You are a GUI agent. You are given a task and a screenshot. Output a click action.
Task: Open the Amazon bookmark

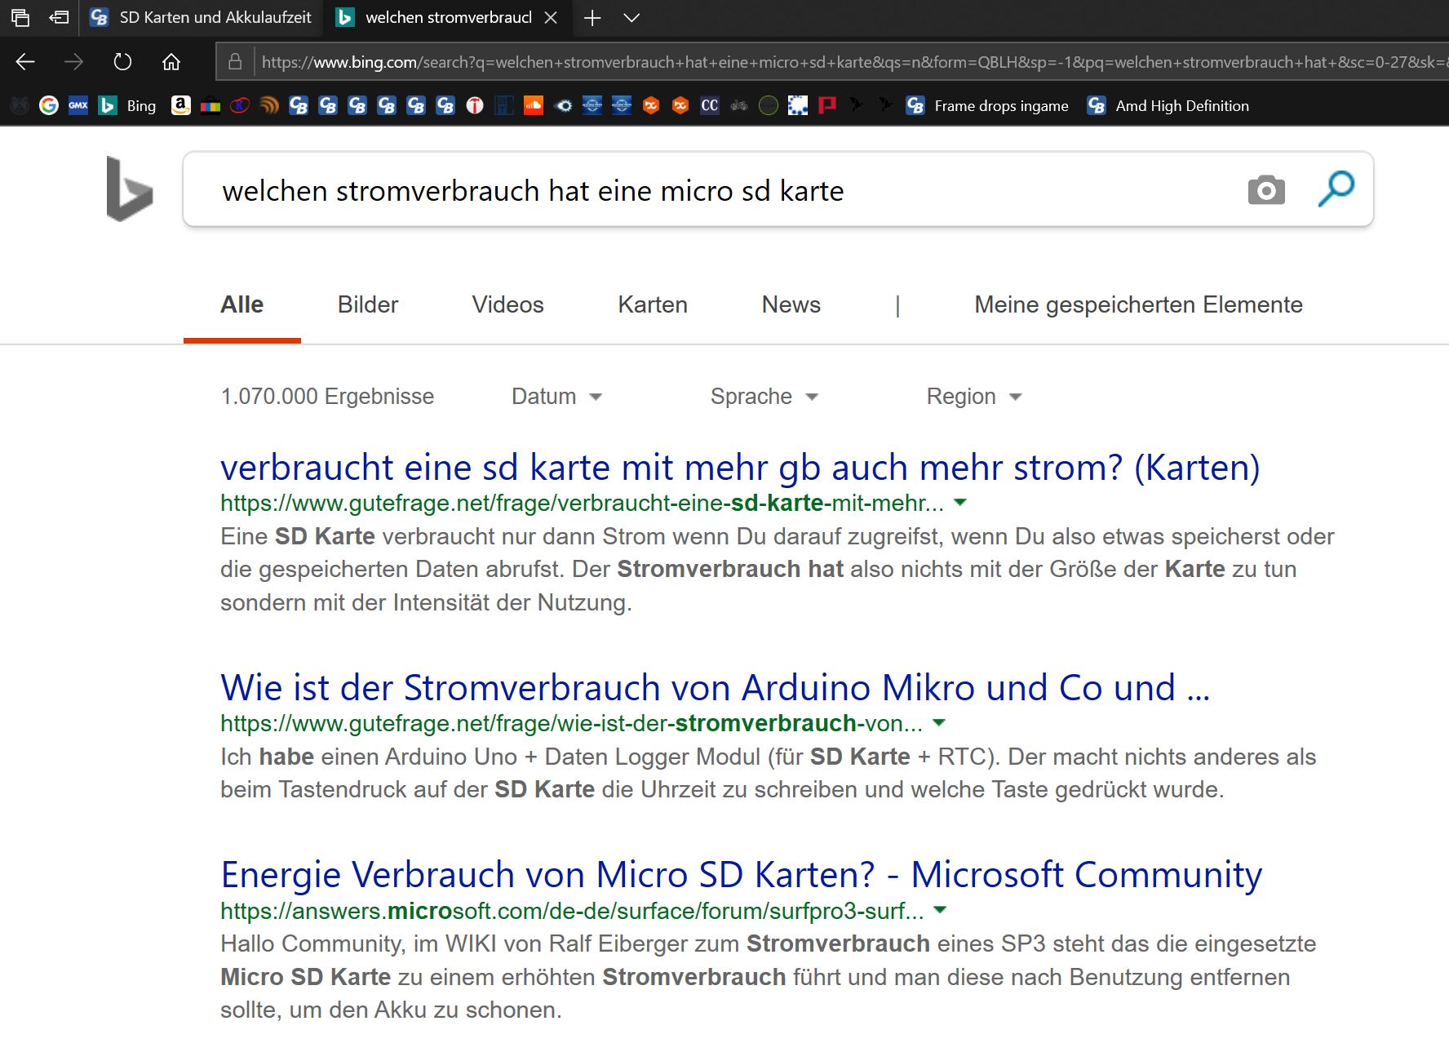point(181,105)
